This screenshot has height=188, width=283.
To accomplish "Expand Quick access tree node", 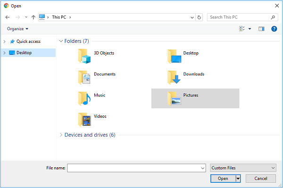I will click(5, 41).
